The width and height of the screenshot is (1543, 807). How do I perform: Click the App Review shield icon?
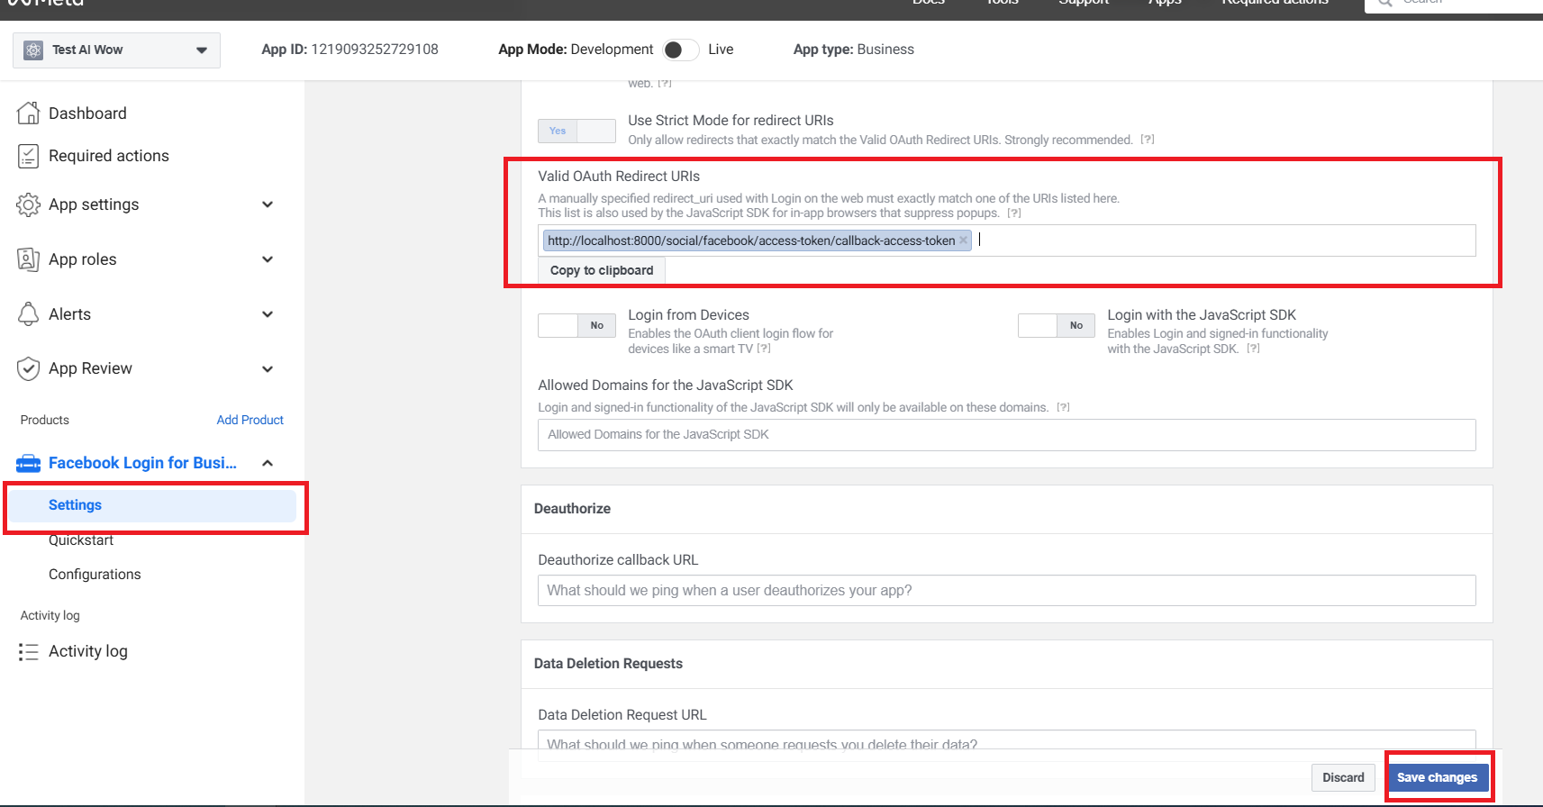click(29, 368)
